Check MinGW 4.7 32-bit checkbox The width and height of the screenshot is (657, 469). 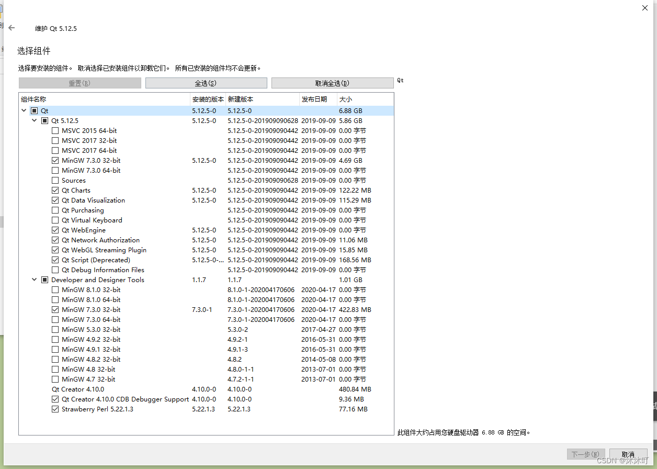[55, 379]
